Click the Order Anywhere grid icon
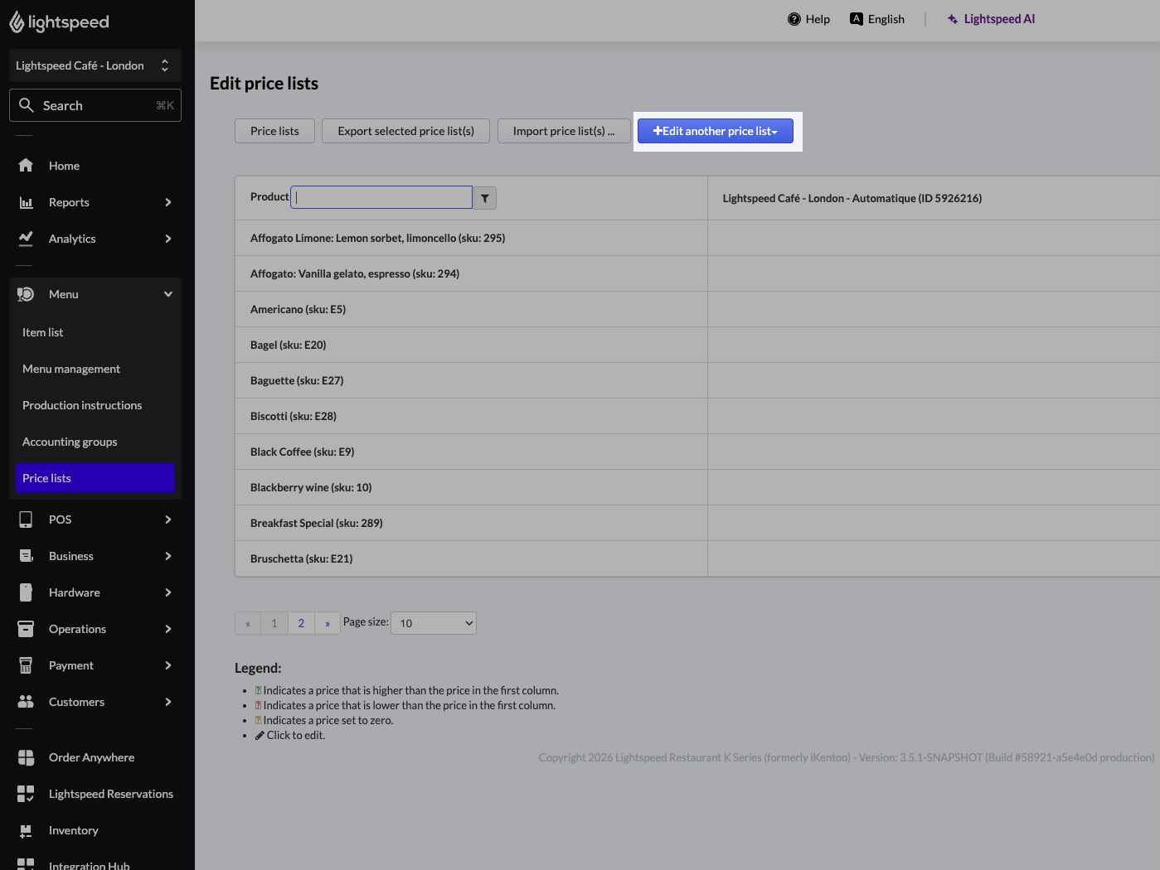1160x870 pixels. coord(26,757)
